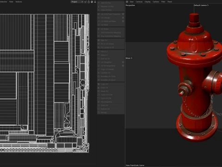The height and width of the screenshot is (167, 222).
Task: Click UV Relax command icon
Action: 99,29
